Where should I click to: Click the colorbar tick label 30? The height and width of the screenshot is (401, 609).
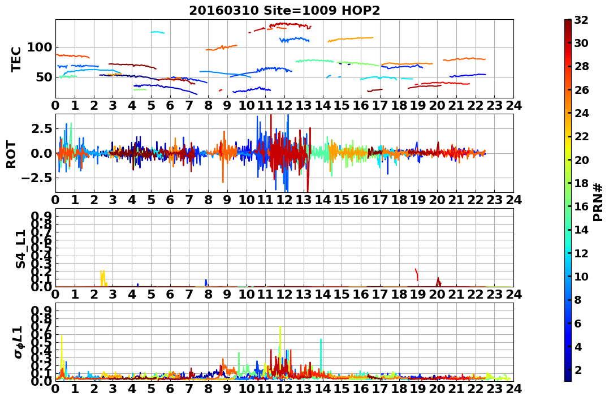pyautogui.click(x=581, y=43)
